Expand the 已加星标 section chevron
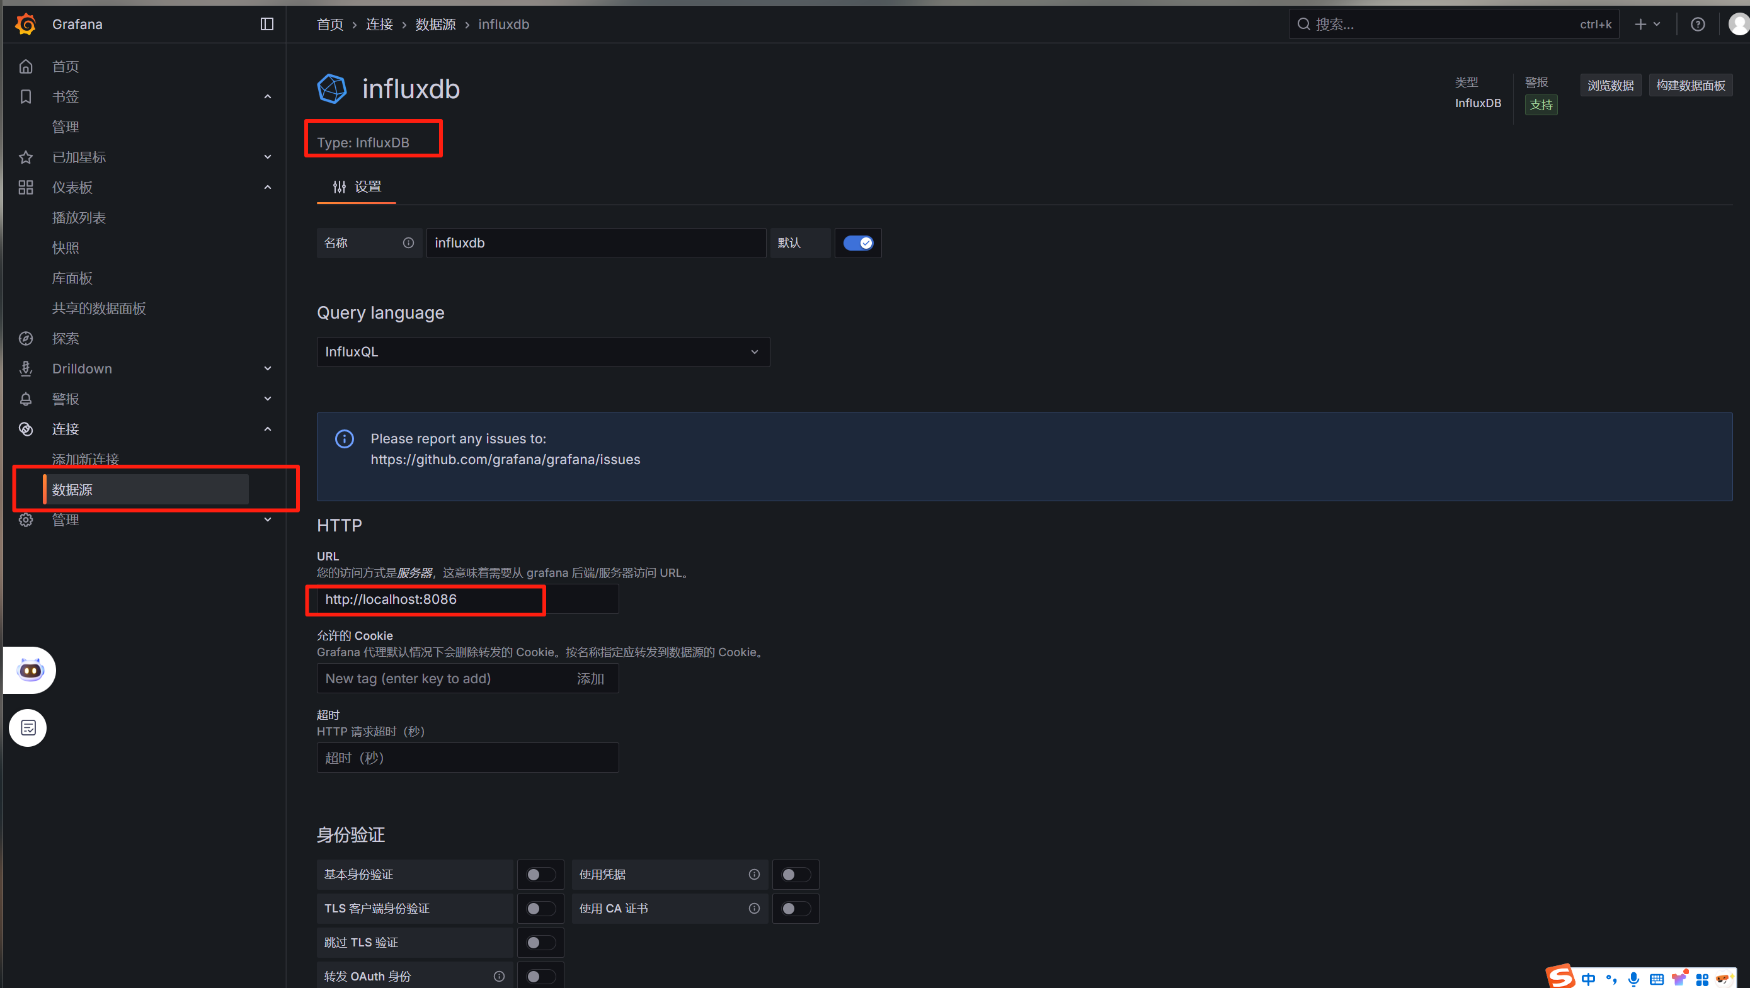Screen dimensions: 1750x988 click(268, 157)
